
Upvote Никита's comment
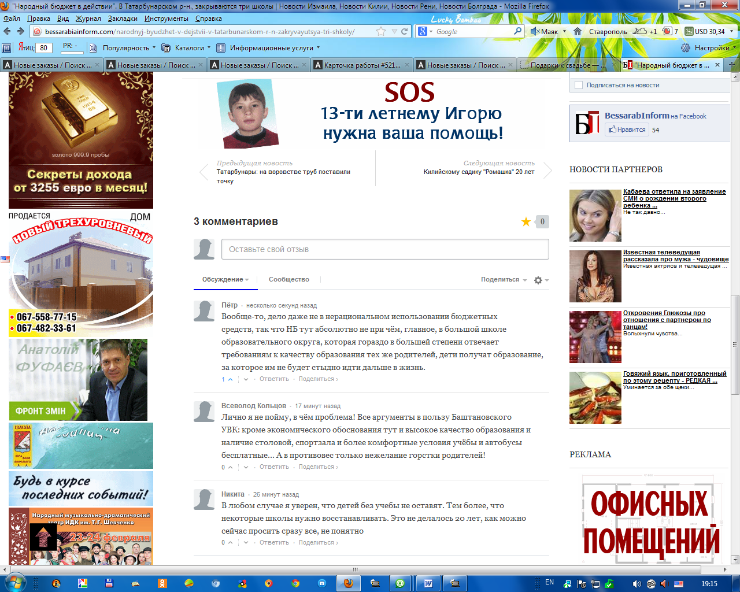[231, 543]
